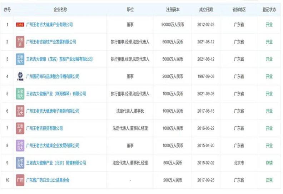Image resolution: width=283 pixels, height=194 pixels.
Task: Click the logo of 王老吉大健康产业（北京）销售有限公司
Action: (20, 163)
